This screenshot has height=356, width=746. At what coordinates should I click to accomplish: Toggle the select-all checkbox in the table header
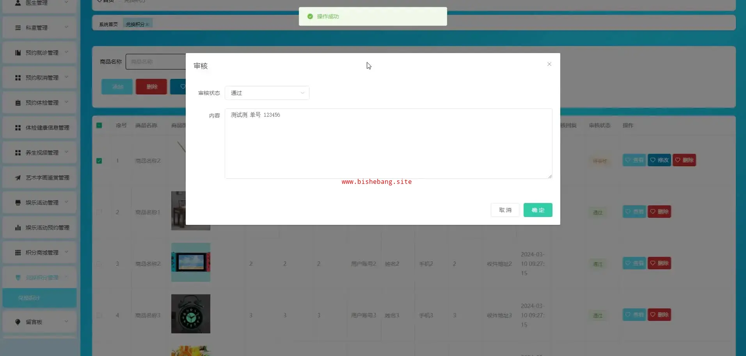(x=99, y=125)
